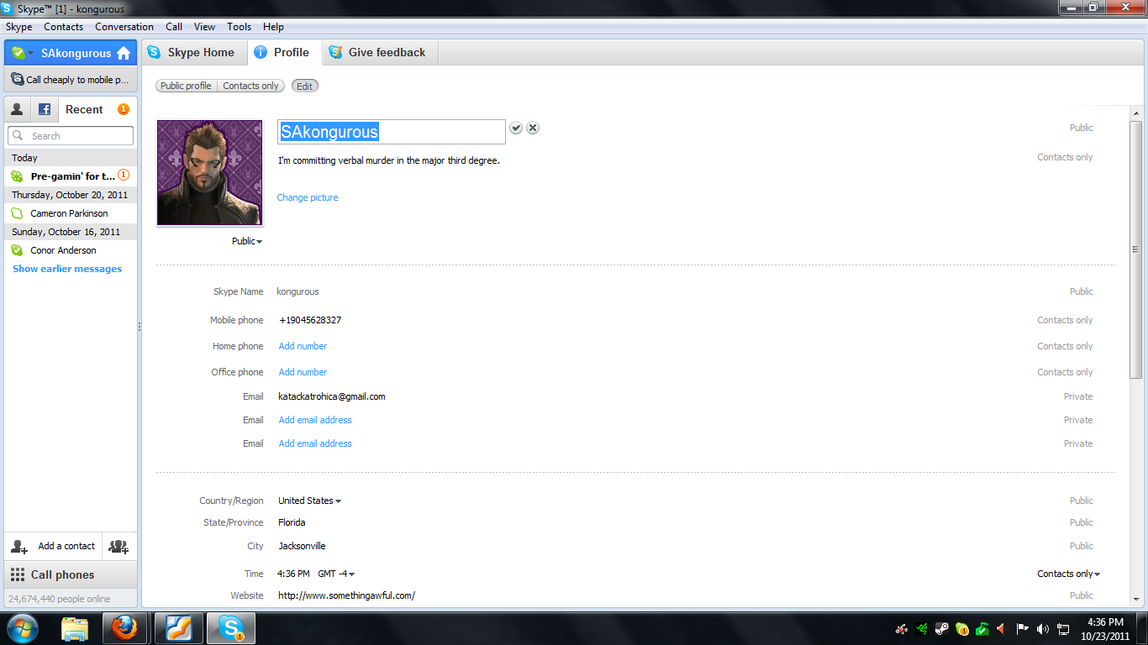Click the Edit profile button
Viewport: 1148px width, 645px height.
(x=305, y=86)
